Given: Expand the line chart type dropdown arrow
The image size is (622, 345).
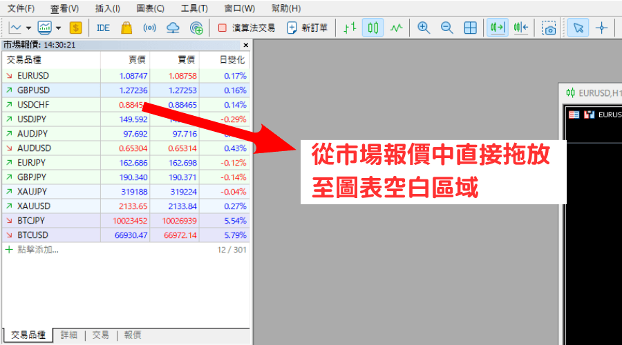Looking at the screenshot, I should pyautogui.click(x=29, y=28).
